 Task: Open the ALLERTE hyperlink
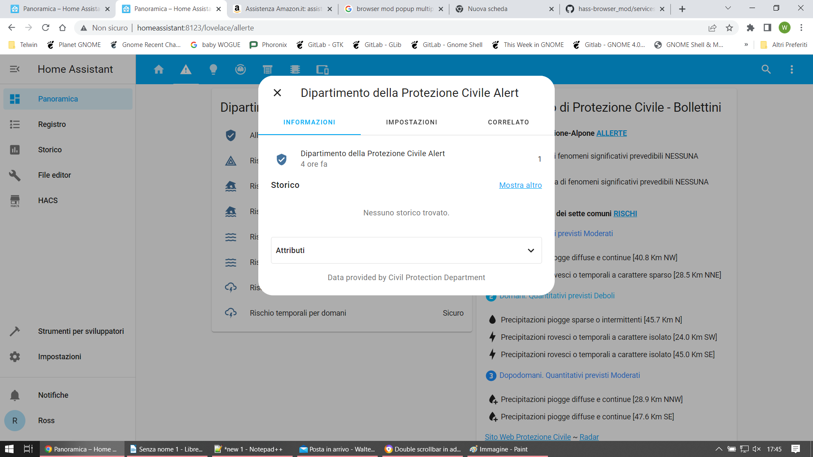[611, 133]
